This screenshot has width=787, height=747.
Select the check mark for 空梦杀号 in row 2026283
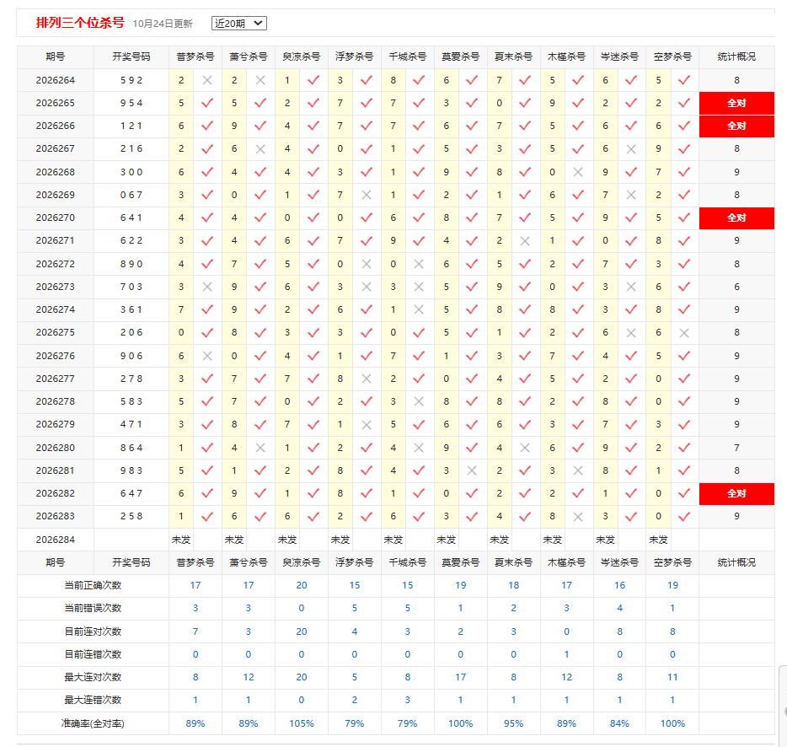(x=684, y=517)
